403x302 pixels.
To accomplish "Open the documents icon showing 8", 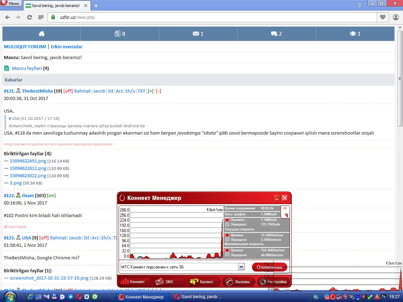I will (120, 34).
